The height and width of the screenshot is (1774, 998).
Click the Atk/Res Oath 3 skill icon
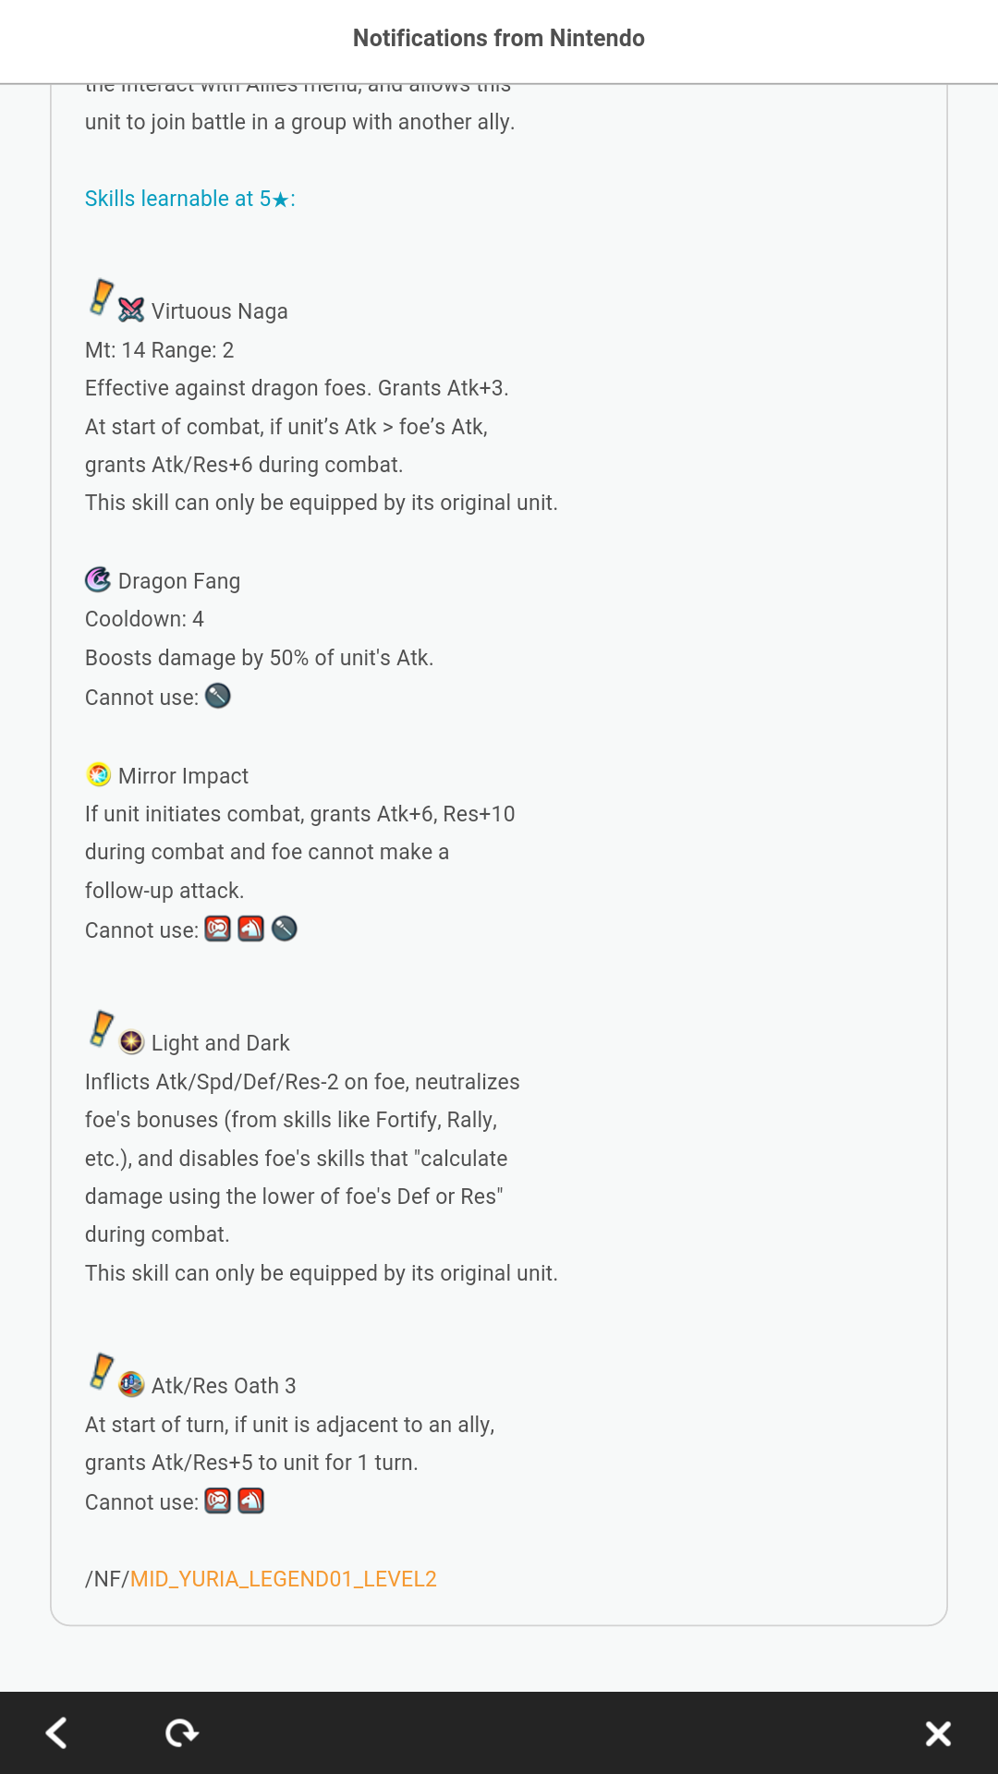coord(131,1384)
